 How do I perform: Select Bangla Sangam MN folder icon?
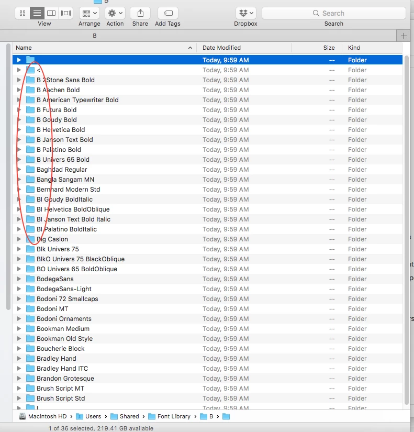[30, 180]
